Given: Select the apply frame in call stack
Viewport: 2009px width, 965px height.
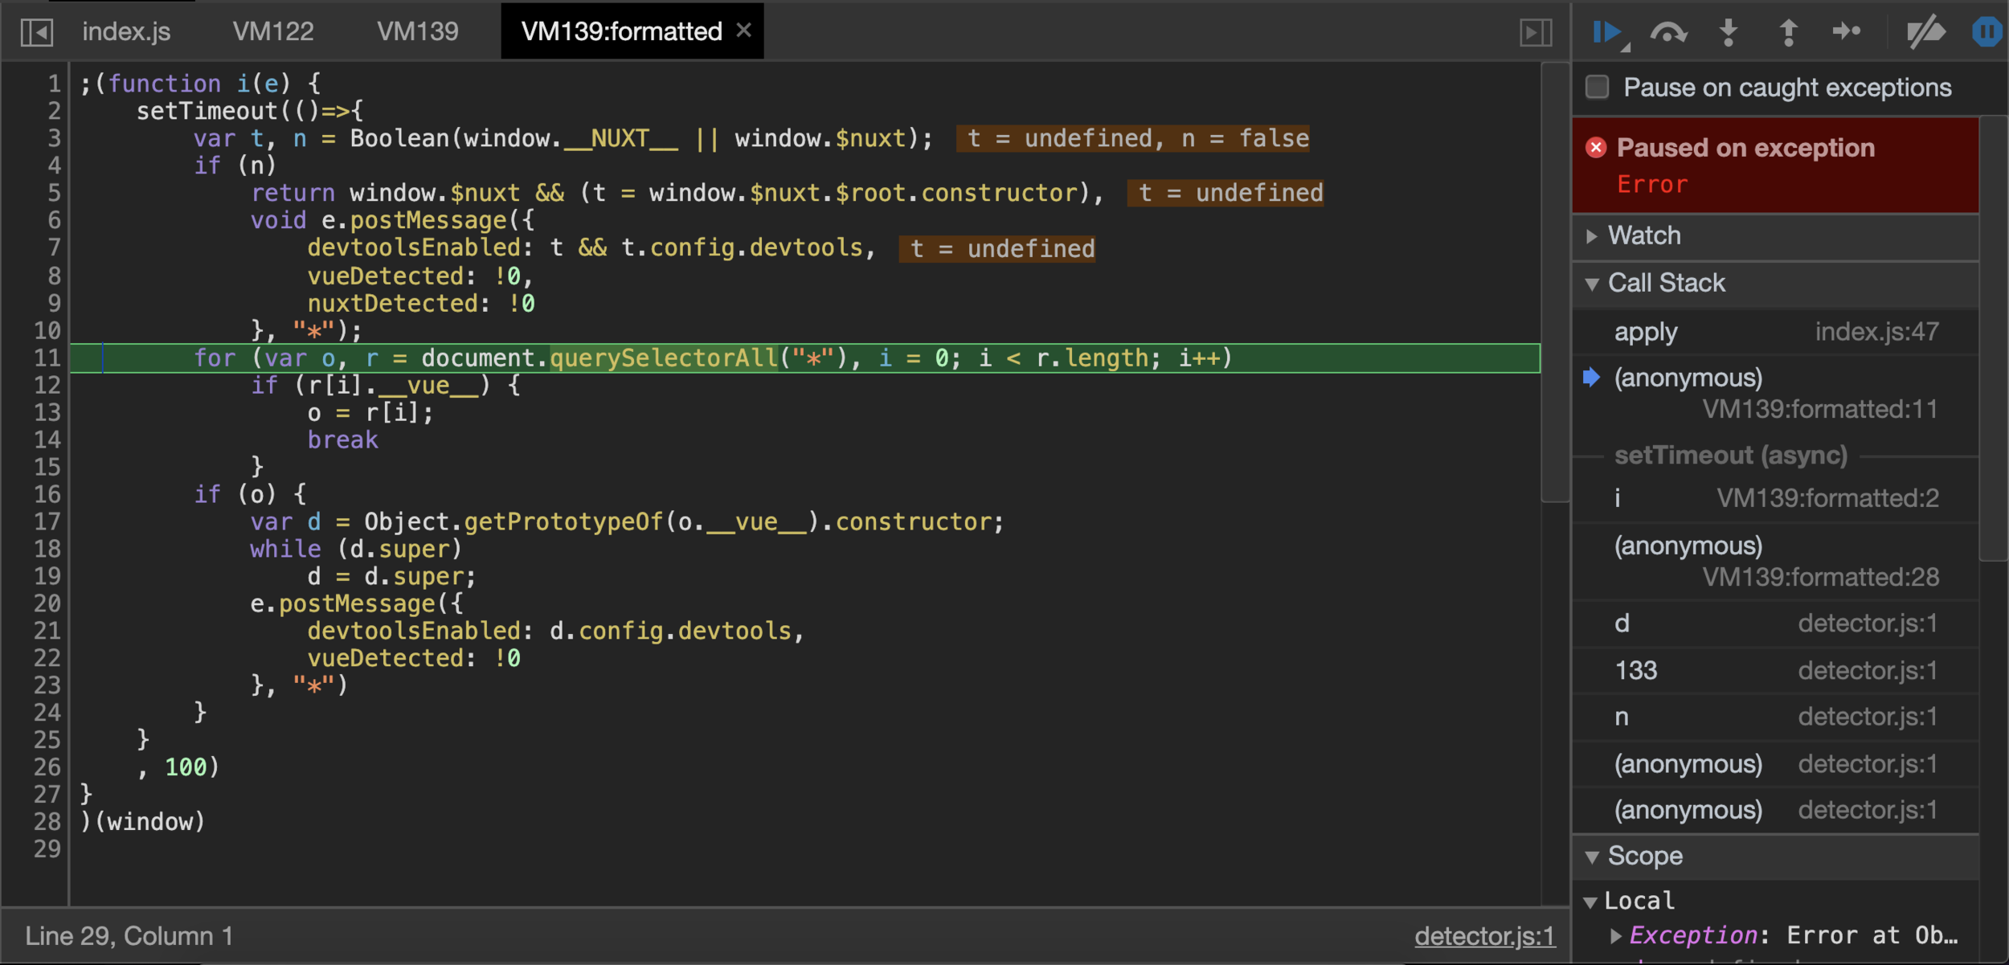Looking at the screenshot, I should pyautogui.click(x=1646, y=332).
